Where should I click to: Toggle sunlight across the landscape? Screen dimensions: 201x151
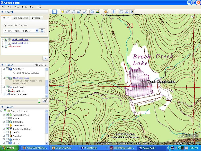pyautogui.click(x=98, y=12)
